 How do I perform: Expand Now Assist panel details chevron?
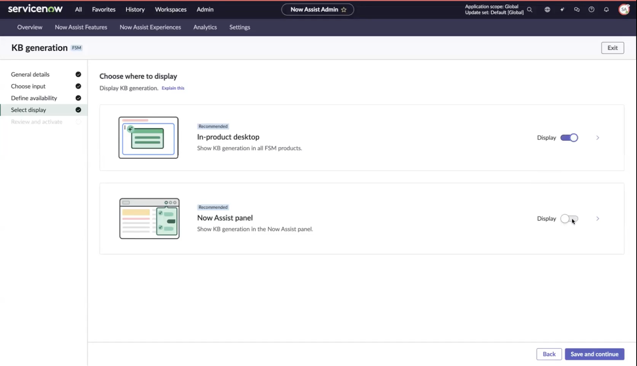pyautogui.click(x=597, y=219)
